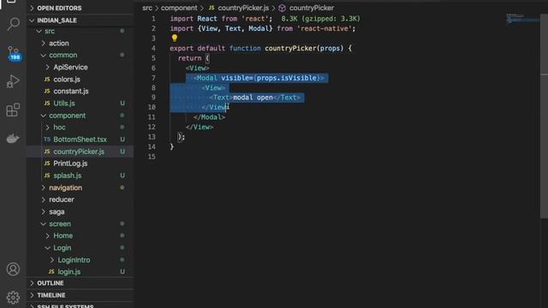Image resolution: width=548 pixels, height=308 pixels.
Task: Open the Extensions view
Action: tap(14, 110)
